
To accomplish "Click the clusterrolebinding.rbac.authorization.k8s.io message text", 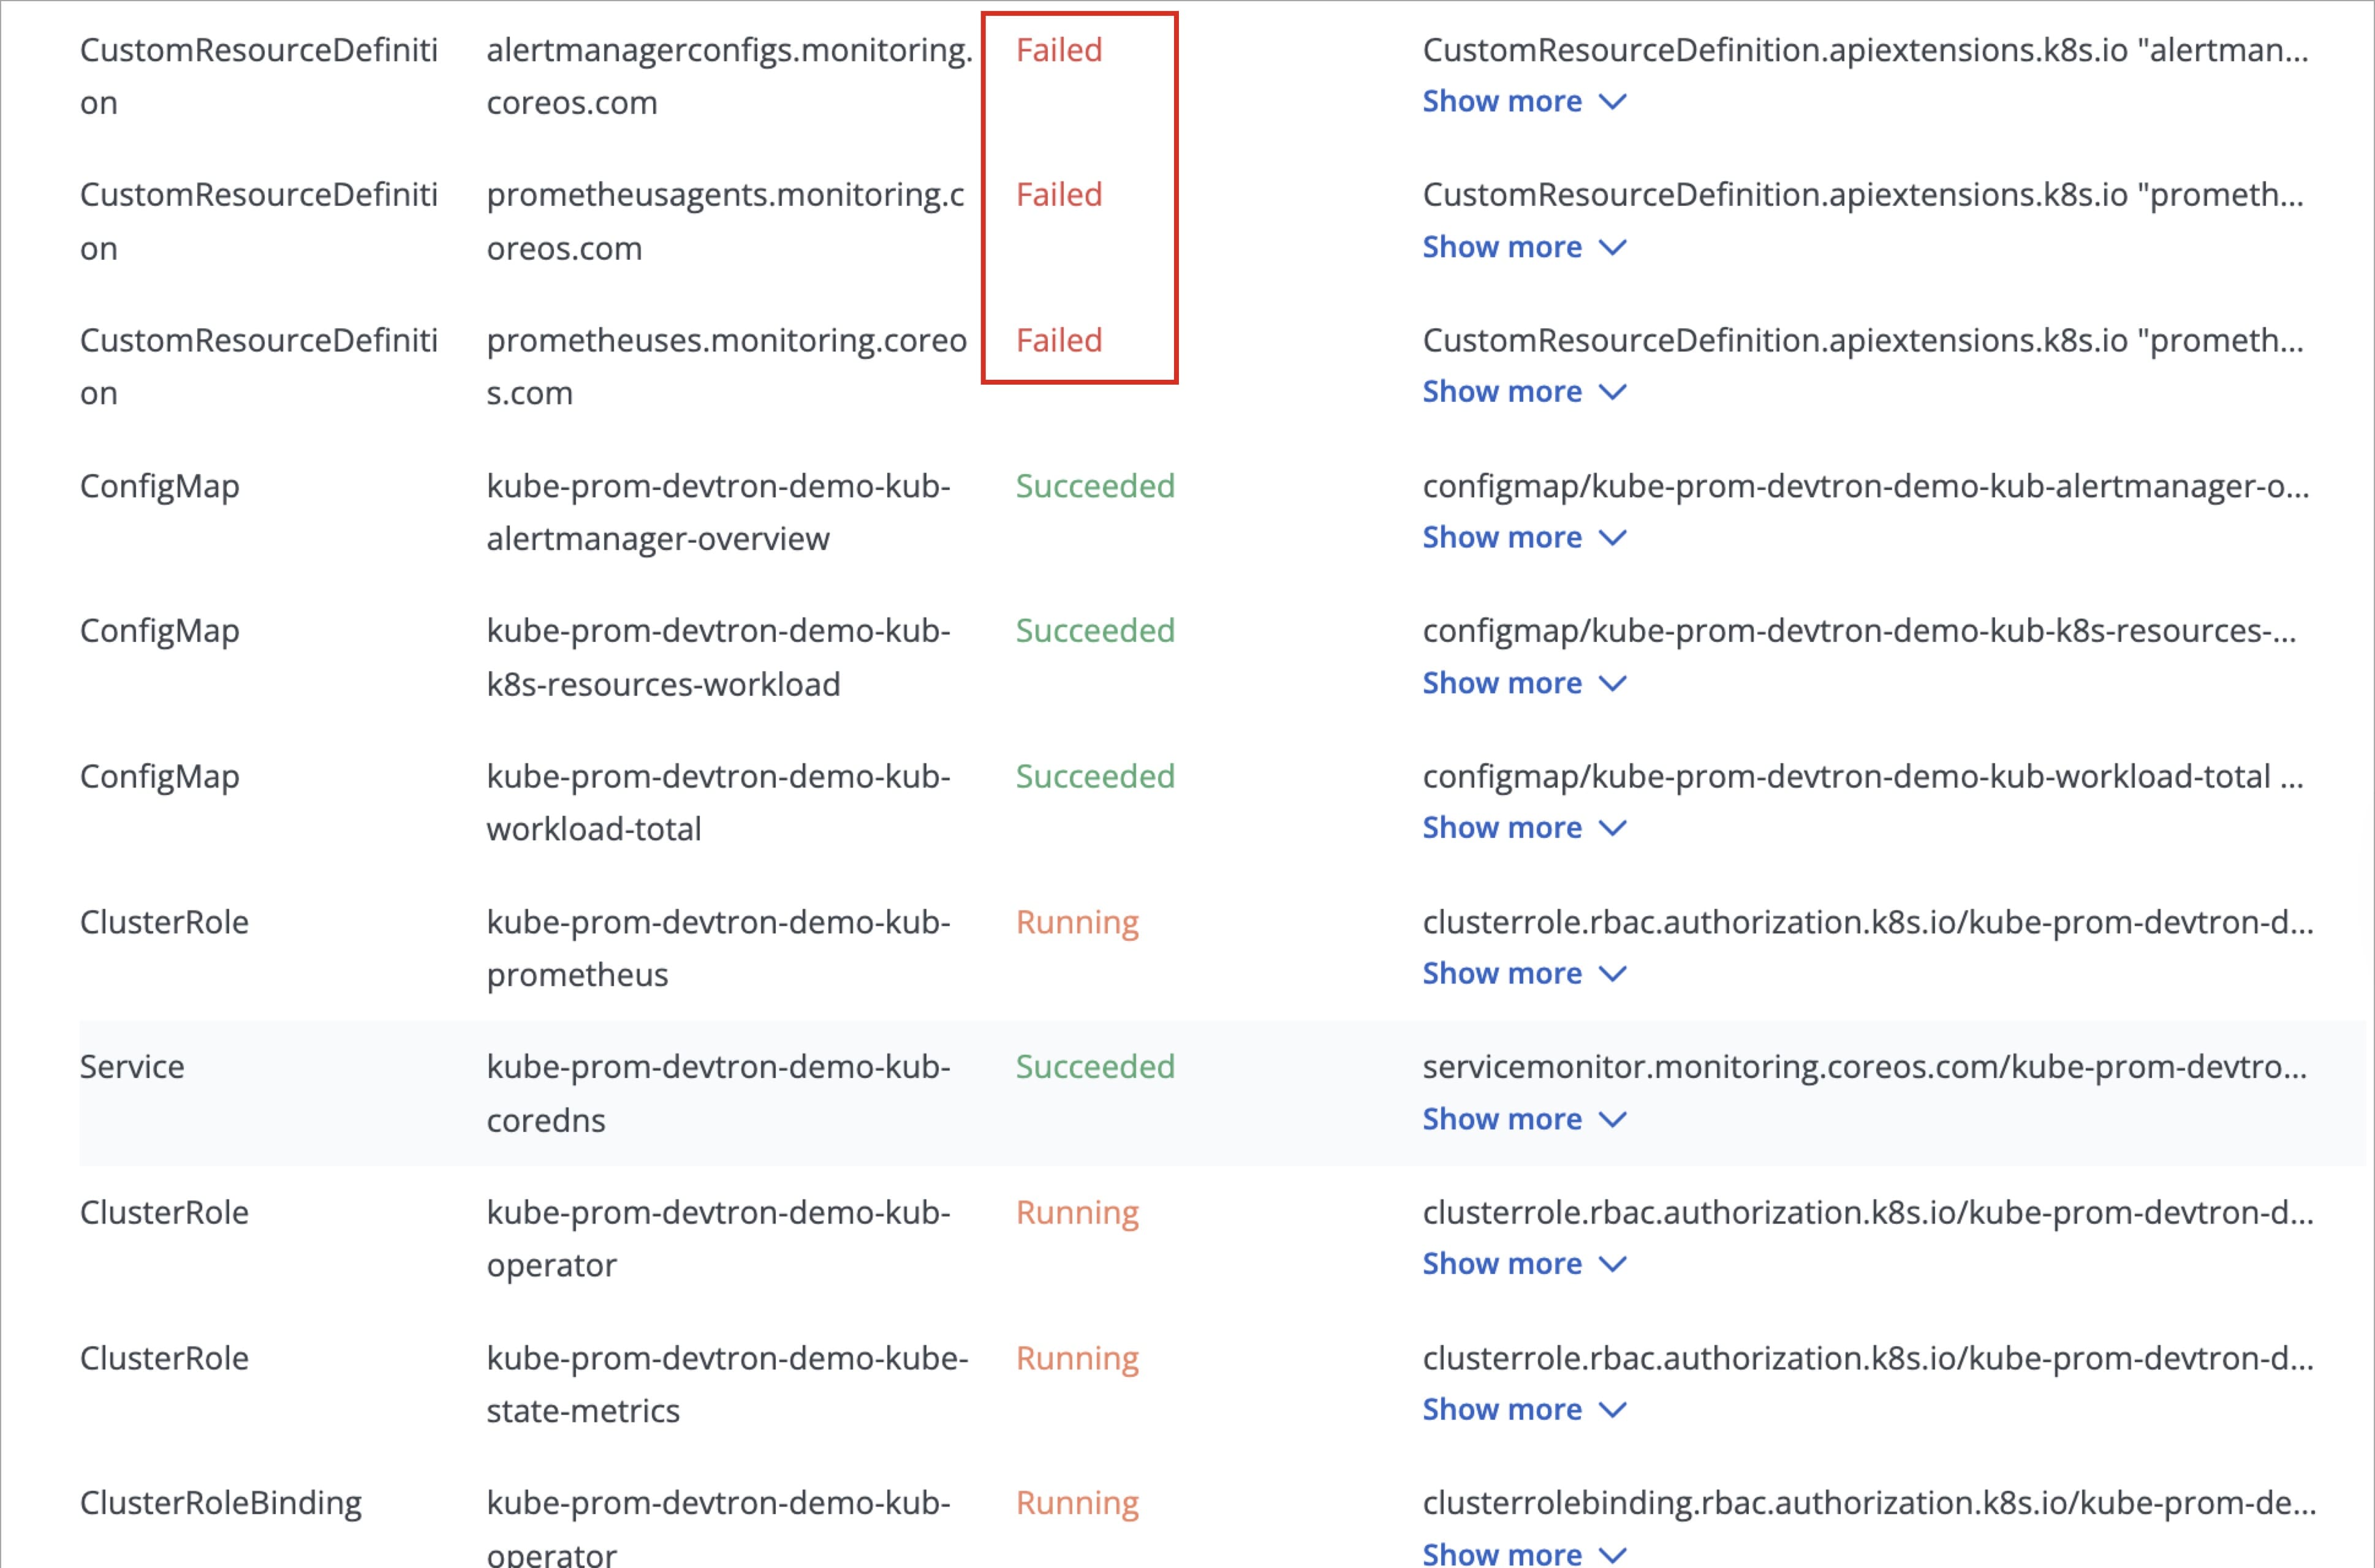I will 1868,1503.
